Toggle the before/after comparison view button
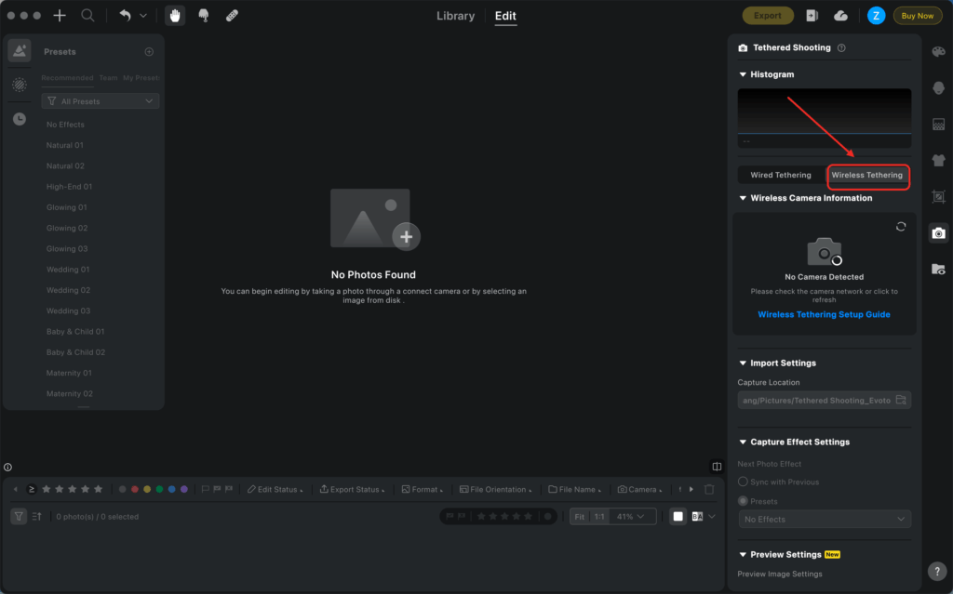Screen dimensions: 953x594 (x=697, y=516)
